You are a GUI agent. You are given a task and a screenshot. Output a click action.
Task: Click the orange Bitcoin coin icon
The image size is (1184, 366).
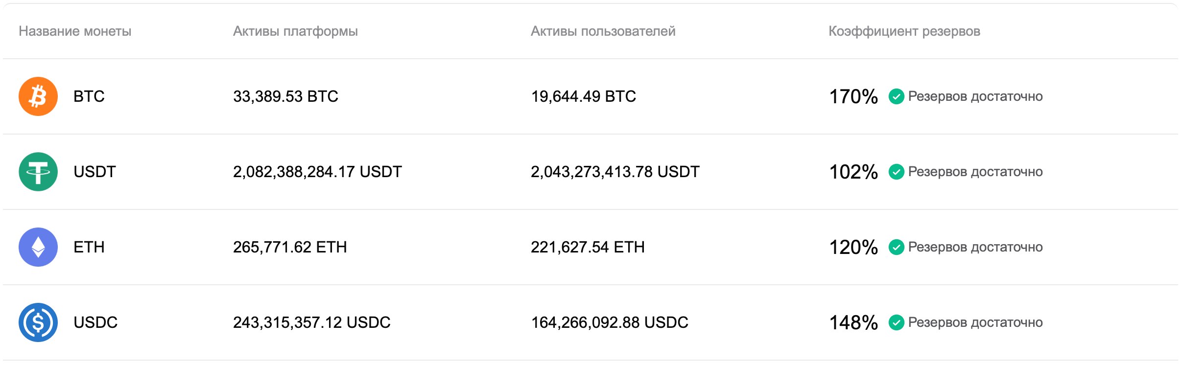(x=38, y=96)
